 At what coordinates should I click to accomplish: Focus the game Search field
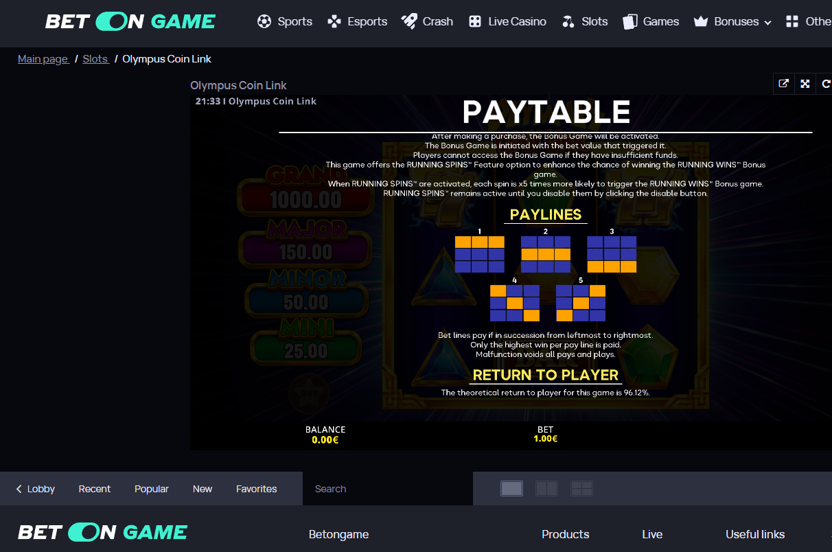tap(388, 489)
